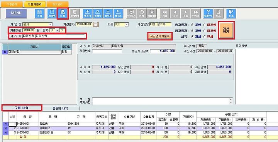Viewport: 278px width, 142px height.
Task: Switch to the 재고관리 top tab
Action: [x=58, y=4]
